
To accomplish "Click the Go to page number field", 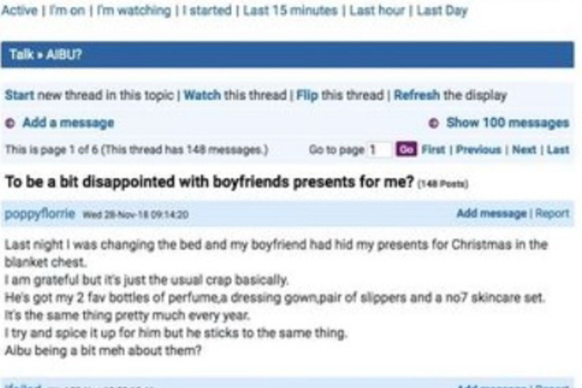I will pos(379,150).
